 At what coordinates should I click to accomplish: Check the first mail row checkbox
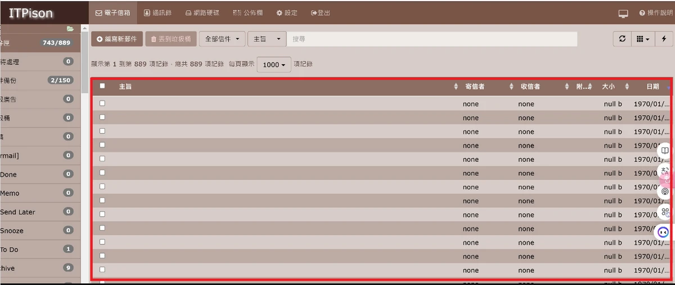pyautogui.click(x=102, y=103)
